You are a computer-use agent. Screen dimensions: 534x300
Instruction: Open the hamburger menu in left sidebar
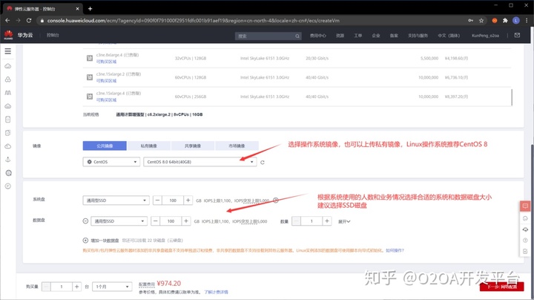click(8, 51)
